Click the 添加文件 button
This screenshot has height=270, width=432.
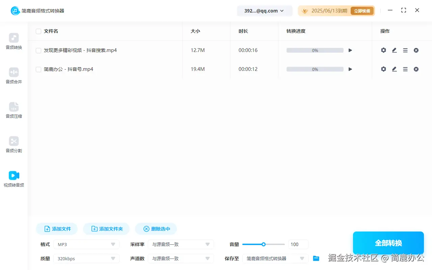click(57, 229)
